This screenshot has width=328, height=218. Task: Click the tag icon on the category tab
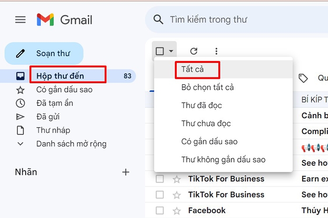tap(303, 78)
